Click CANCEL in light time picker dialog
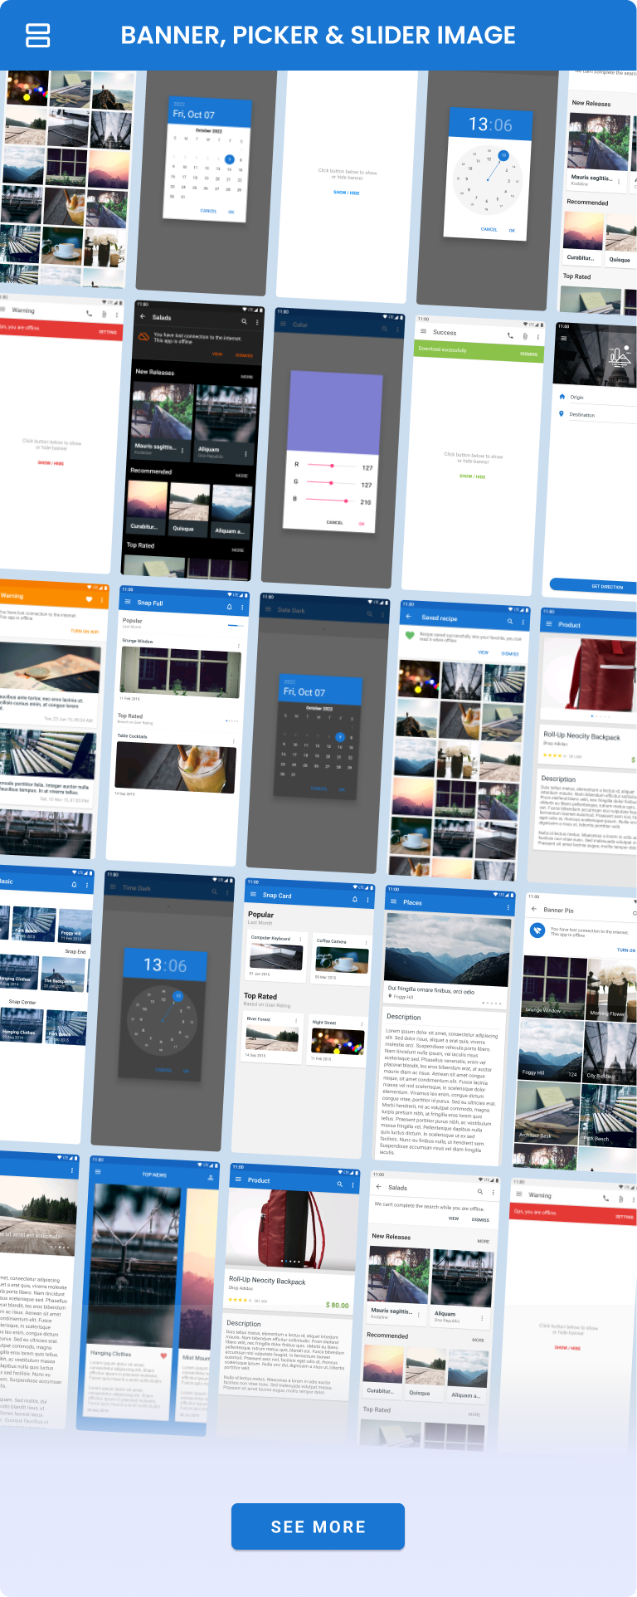637x1597 pixels. [x=489, y=229]
